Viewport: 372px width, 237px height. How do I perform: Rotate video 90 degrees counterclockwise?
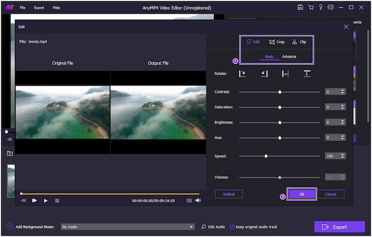pyautogui.click(x=264, y=74)
